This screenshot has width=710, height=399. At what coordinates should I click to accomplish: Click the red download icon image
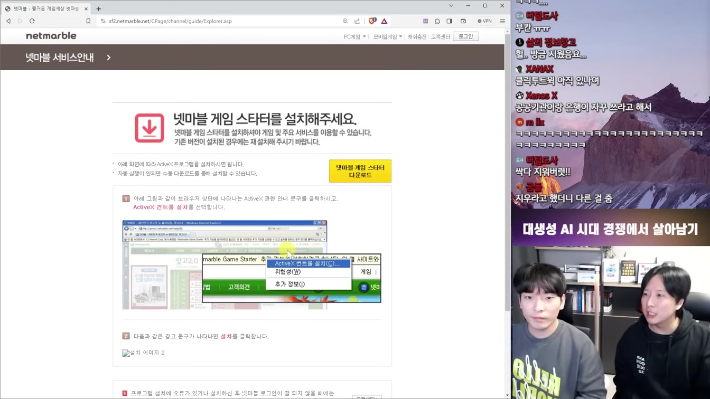pos(150,128)
